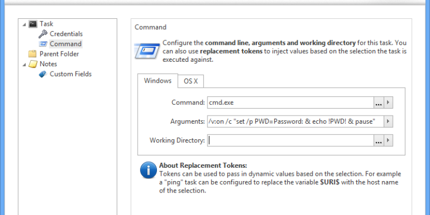Click the Credentials key icon
Viewport: 430px width, 215px height.
pos(43,34)
